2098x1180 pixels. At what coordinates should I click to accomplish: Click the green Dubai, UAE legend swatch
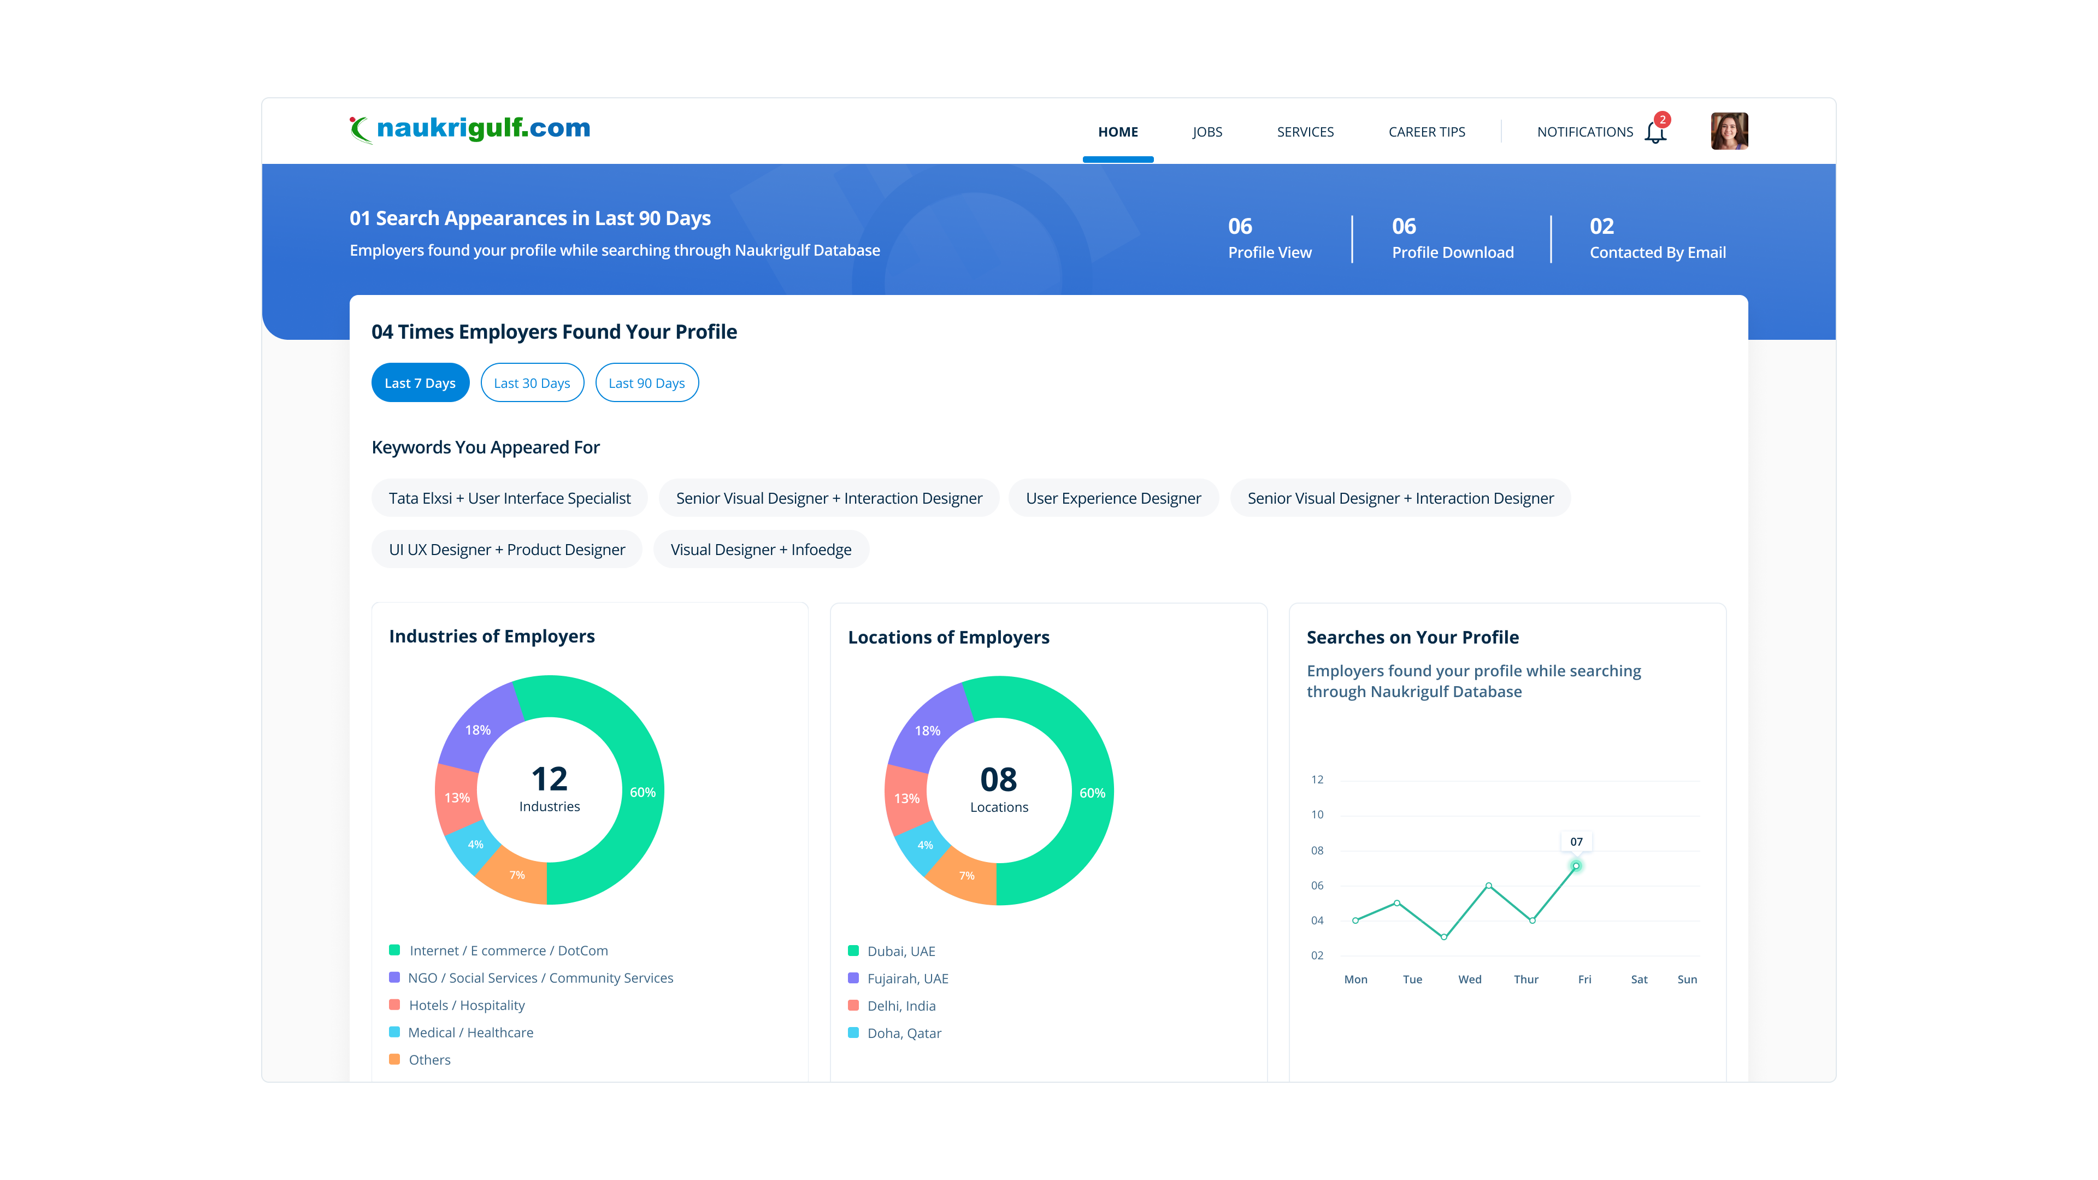[x=853, y=951]
